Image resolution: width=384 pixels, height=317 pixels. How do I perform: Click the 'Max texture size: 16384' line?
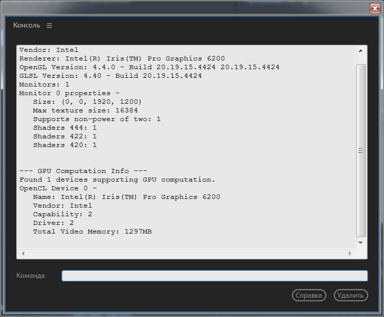85,110
